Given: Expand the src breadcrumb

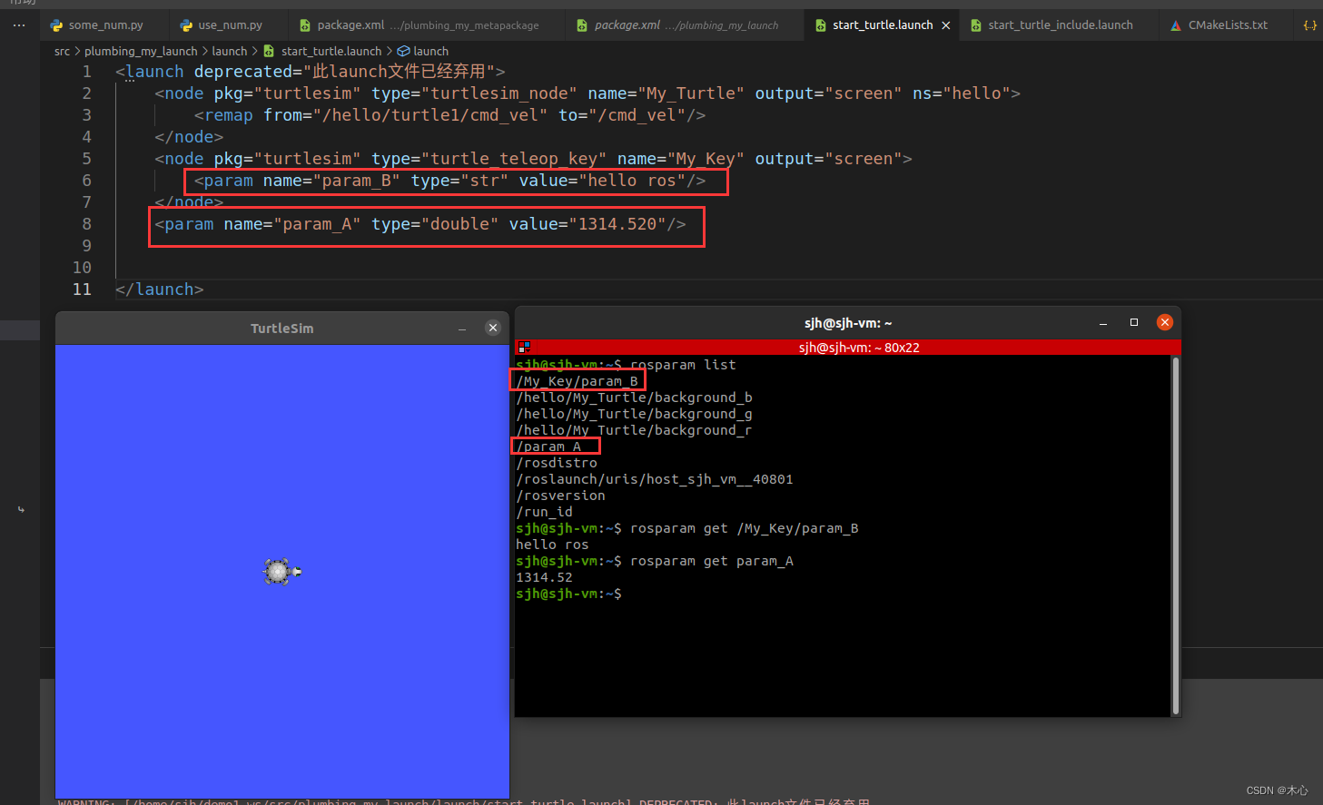Looking at the screenshot, I should (x=62, y=52).
